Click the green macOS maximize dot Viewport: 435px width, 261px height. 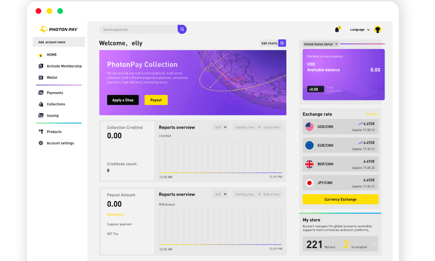pos(60,11)
